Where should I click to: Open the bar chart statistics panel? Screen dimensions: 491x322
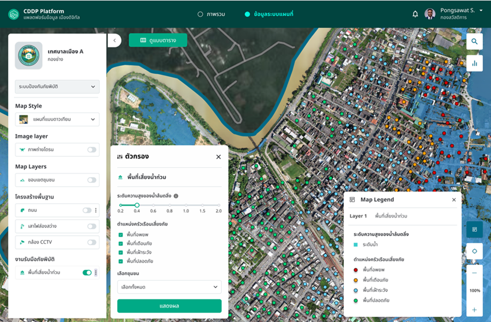point(474,63)
